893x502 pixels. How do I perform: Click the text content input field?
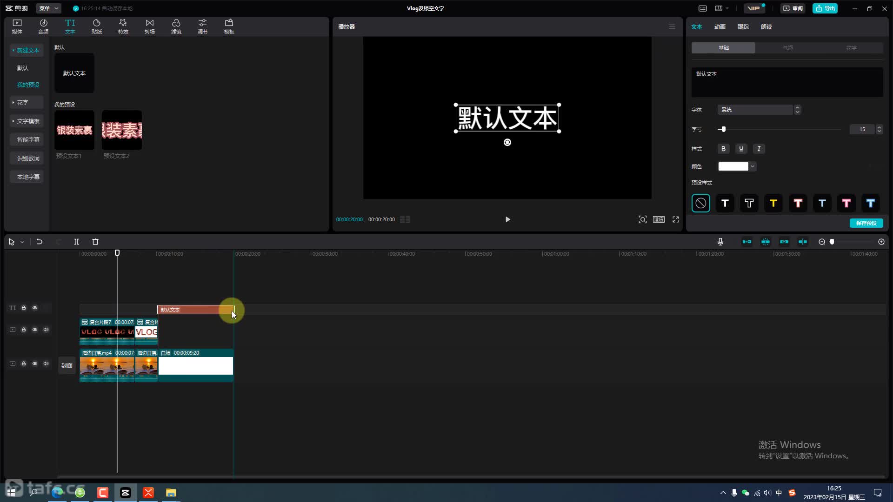click(x=787, y=82)
